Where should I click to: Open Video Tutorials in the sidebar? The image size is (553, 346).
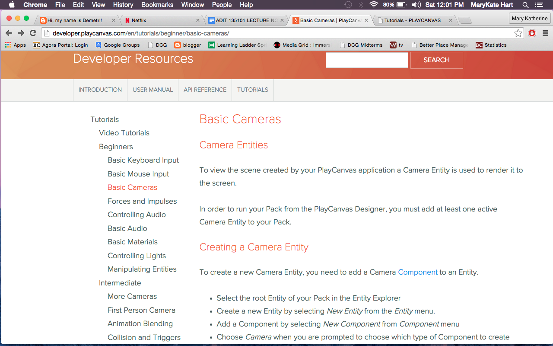(x=124, y=133)
